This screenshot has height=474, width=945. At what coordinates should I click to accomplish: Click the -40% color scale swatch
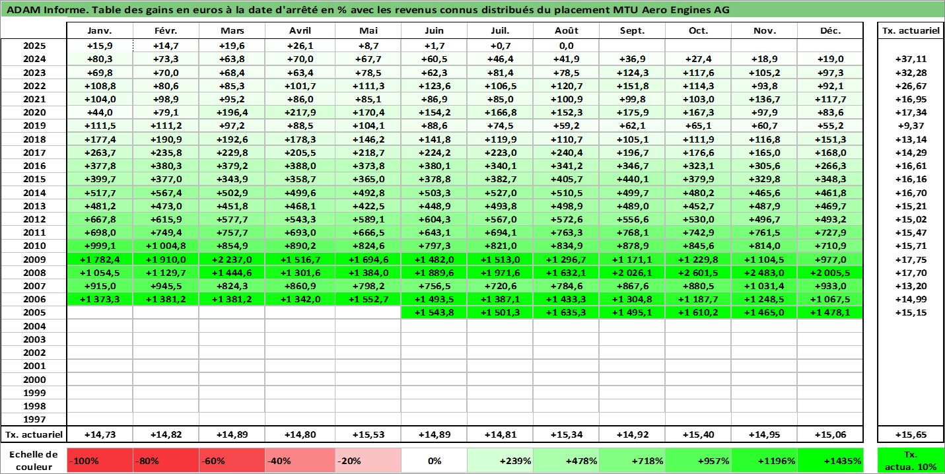click(x=300, y=461)
